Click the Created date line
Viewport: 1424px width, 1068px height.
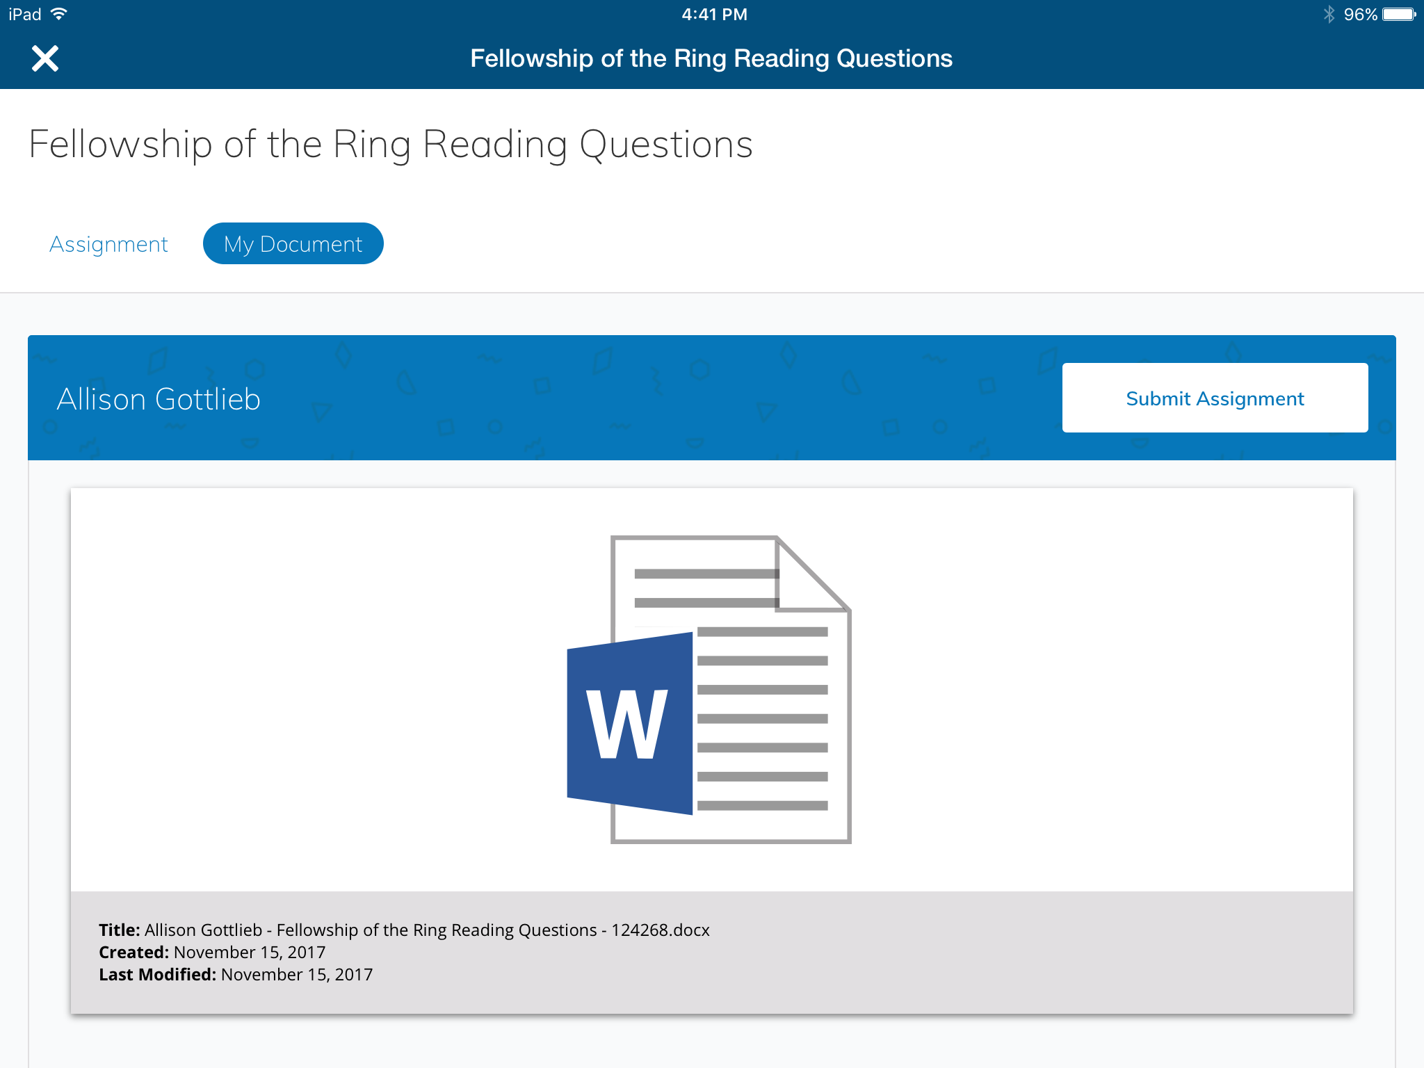tap(212, 952)
